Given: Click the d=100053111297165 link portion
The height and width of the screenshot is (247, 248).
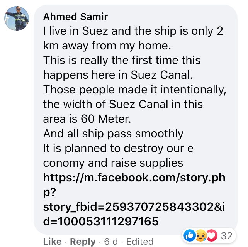Looking at the screenshot, I should point(101,221).
